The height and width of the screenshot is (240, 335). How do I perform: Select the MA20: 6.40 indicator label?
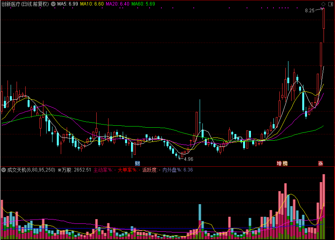(x=118, y=4)
